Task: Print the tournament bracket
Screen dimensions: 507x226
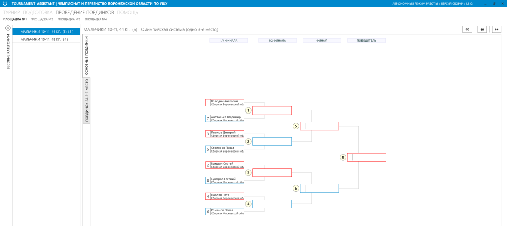Action: pos(482,29)
